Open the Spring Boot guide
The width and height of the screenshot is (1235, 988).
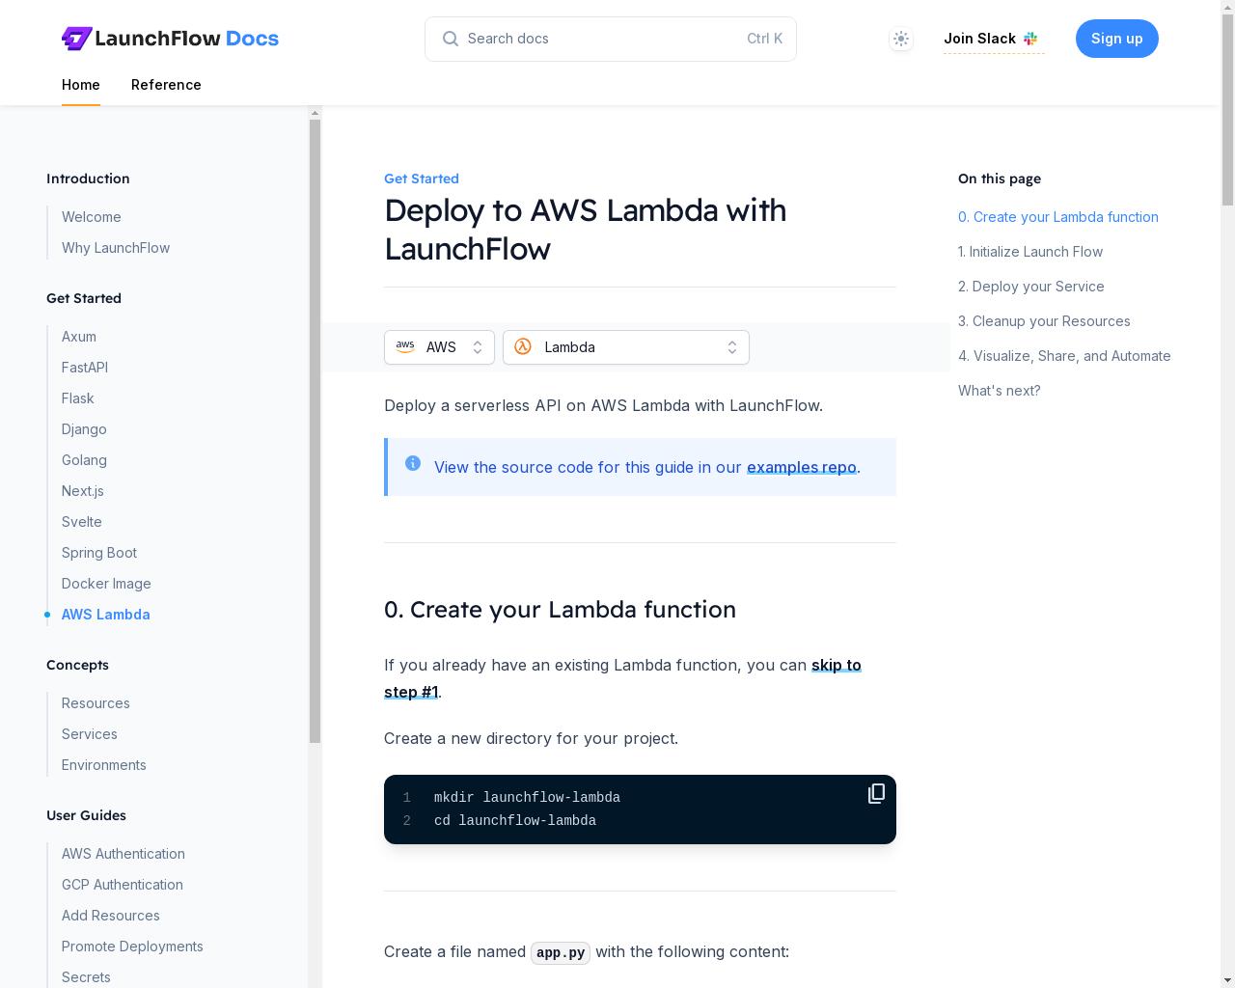[x=99, y=553]
